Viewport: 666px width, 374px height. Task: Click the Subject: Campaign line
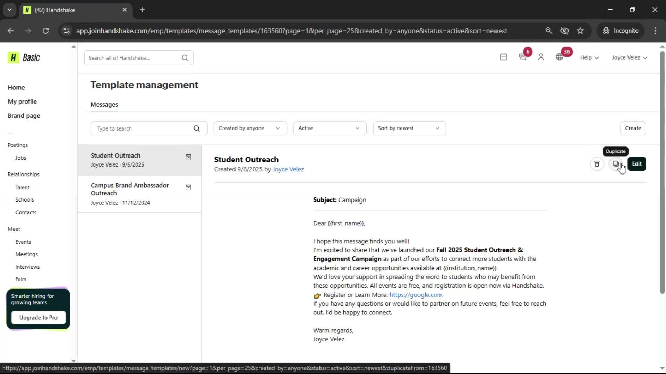coord(340,200)
